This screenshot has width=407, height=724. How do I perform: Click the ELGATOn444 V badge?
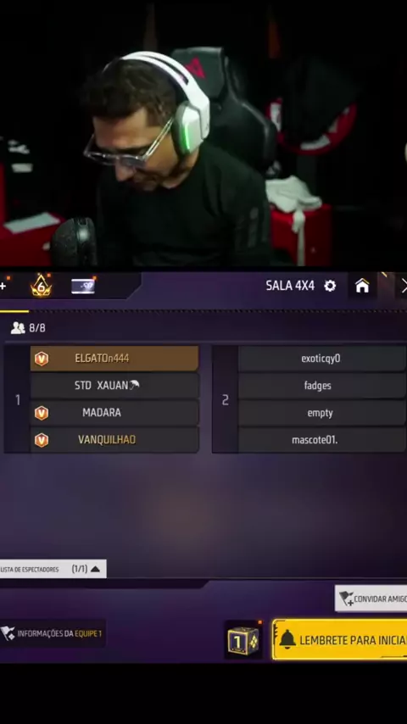[x=42, y=359]
